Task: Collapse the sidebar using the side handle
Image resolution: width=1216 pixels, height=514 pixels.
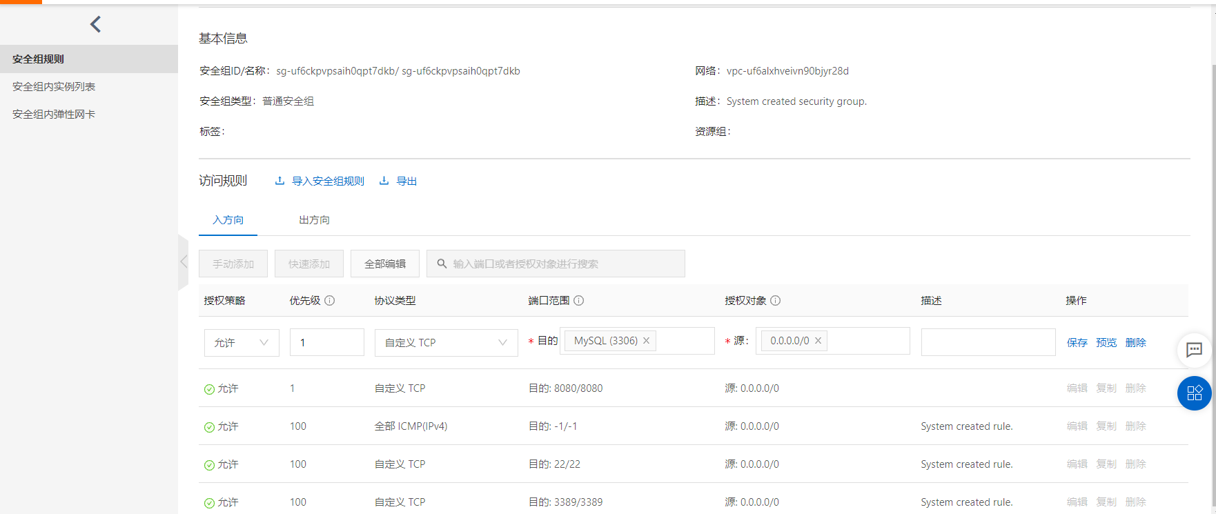Action: pos(184,262)
